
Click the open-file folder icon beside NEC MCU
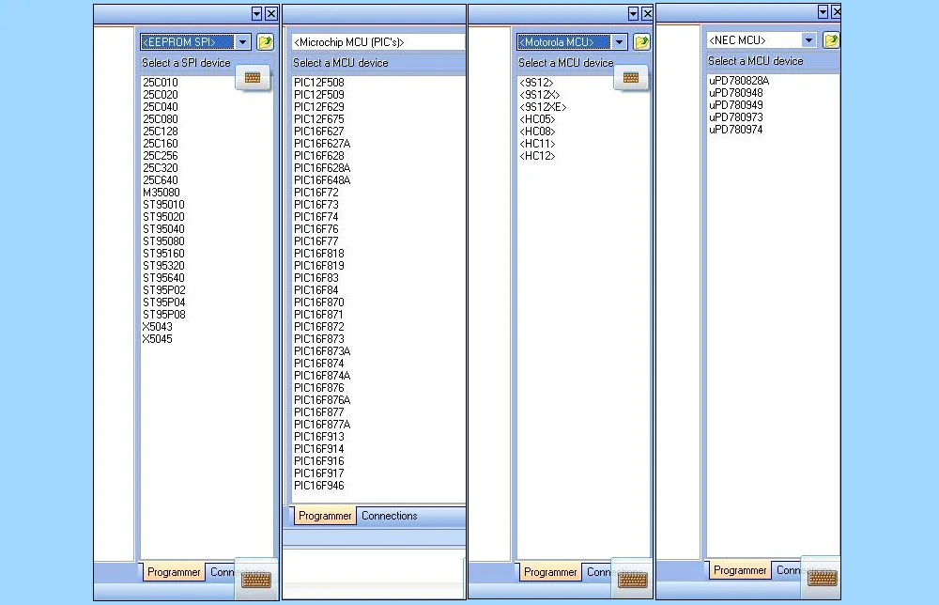[831, 40]
